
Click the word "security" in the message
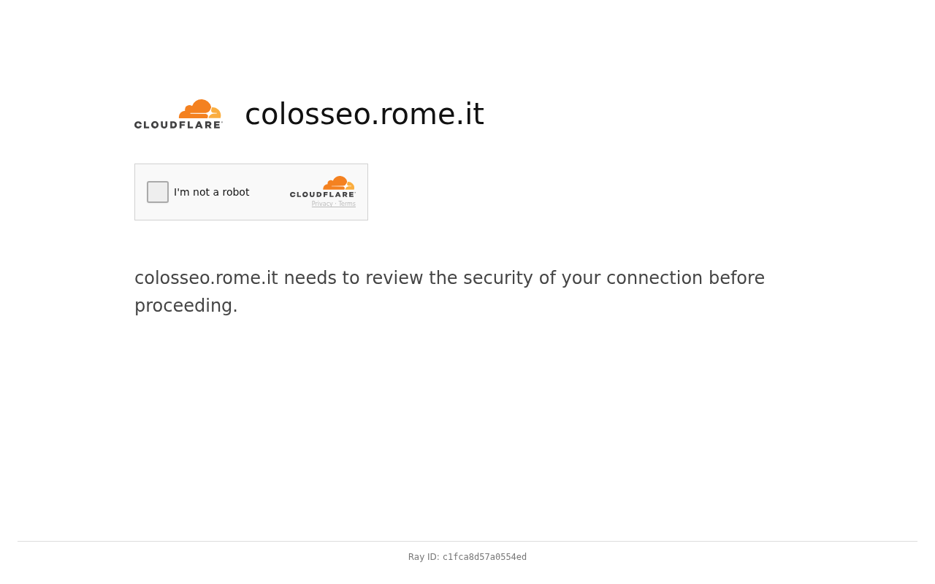pyautogui.click(x=498, y=278)
